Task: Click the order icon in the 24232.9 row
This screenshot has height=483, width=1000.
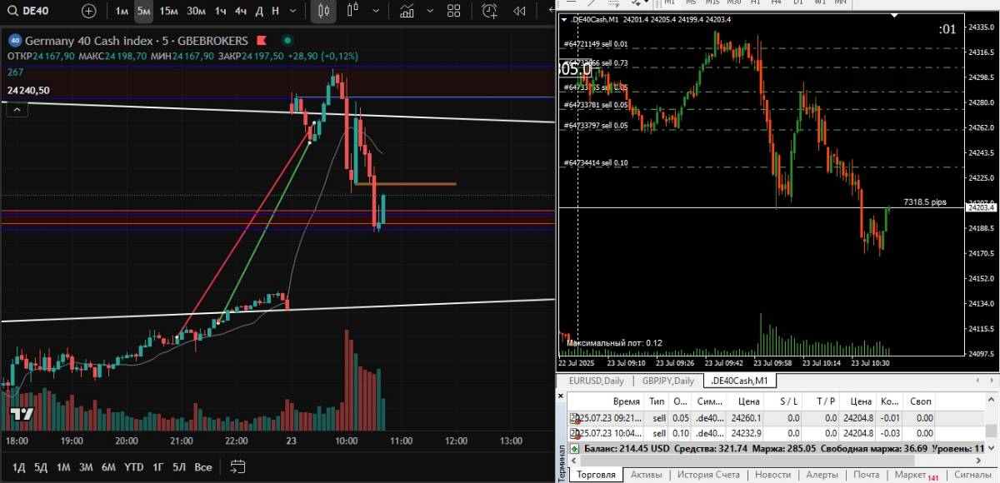Action: click(574, 433)
